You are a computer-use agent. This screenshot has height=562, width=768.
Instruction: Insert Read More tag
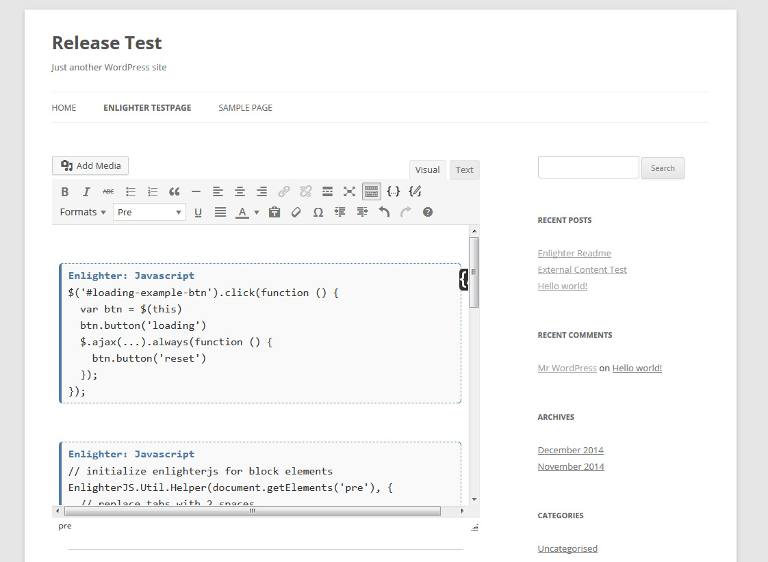pos(327,191)
